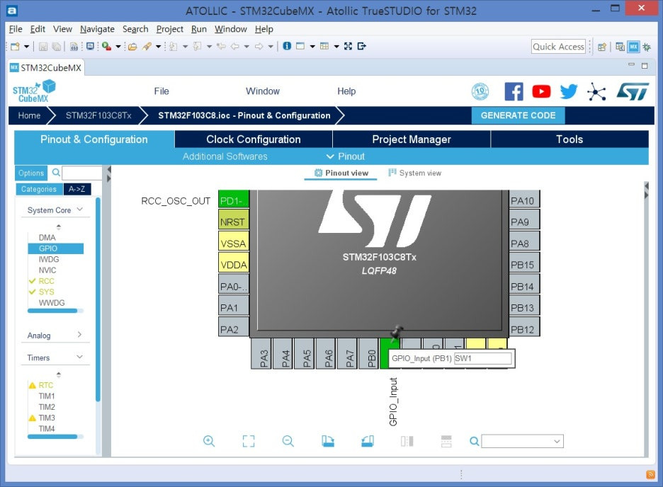Select GPIO in System Core list
The width and height of the screenshot is (663, 487).
pos(56,248)
